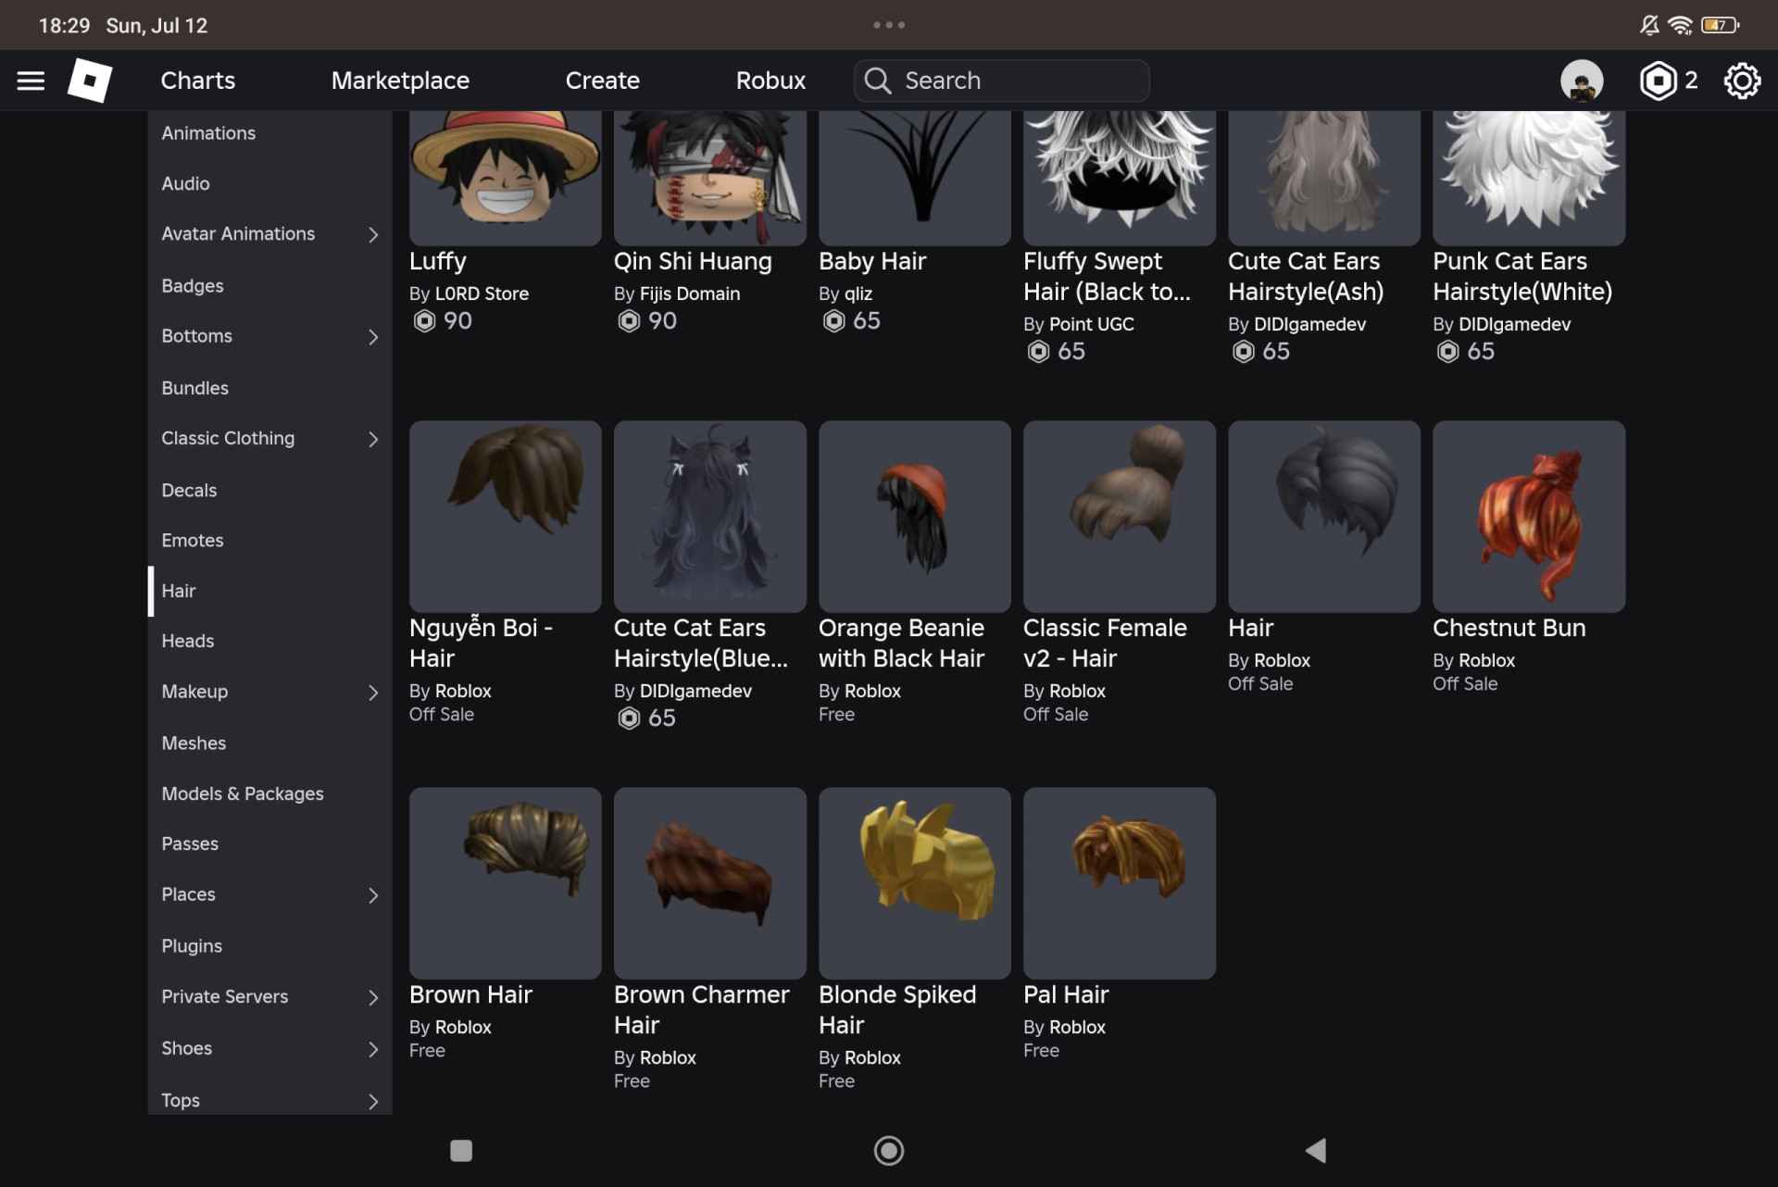Open the qliz creator link

(x=858, y=294)
